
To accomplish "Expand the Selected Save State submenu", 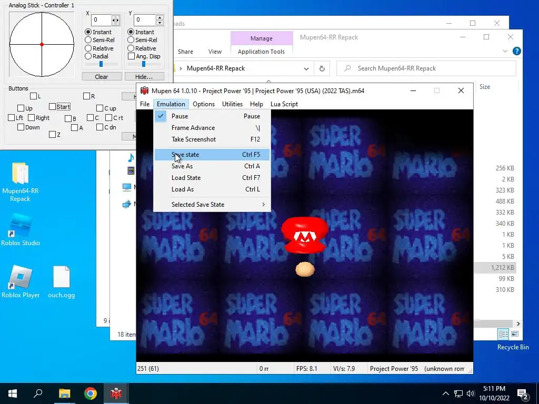I will [x=212, y=205].
